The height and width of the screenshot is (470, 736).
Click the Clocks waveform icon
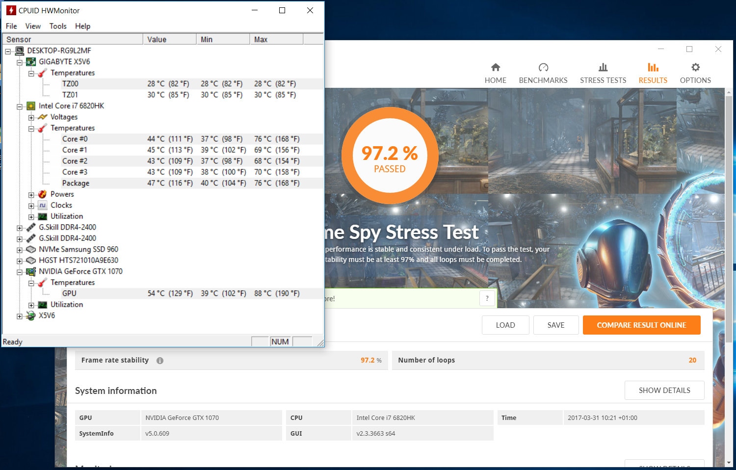click(43, 205)
